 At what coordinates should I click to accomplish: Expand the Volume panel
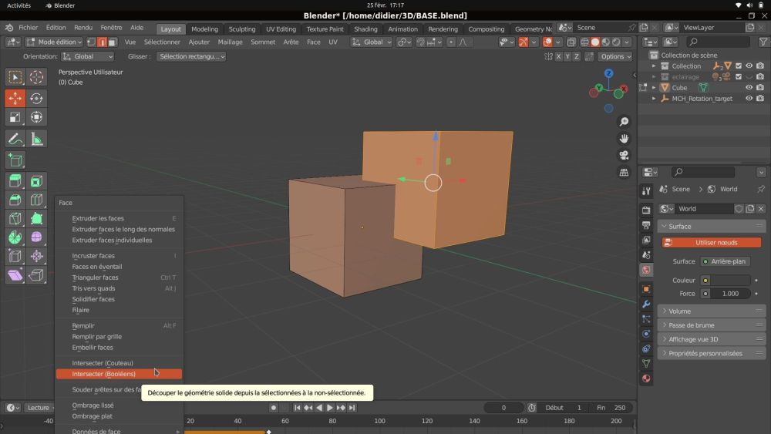(x=712, y=311)
